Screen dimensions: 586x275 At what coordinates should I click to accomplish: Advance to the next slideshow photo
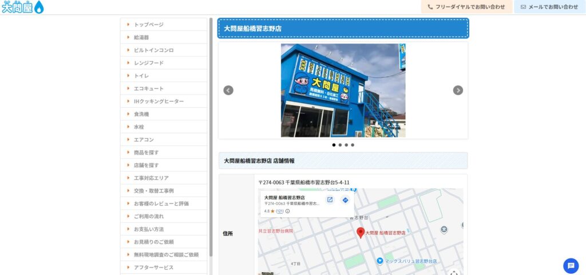click(458, 90)
